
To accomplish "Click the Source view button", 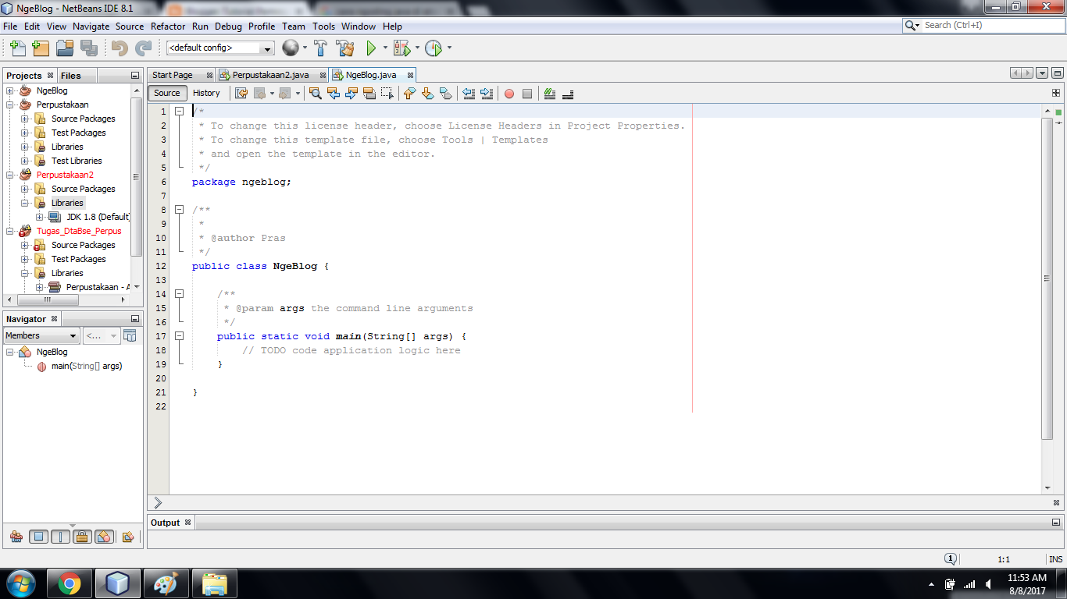I will pos(166,93).
